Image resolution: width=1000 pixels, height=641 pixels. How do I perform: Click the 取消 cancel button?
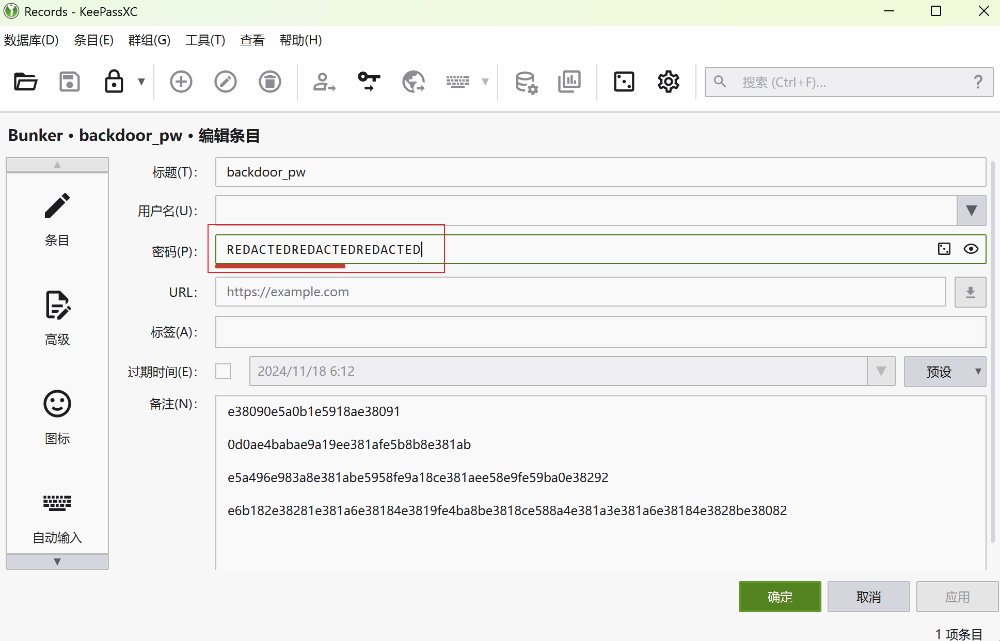pyautogui.click(x=868, y=597)
